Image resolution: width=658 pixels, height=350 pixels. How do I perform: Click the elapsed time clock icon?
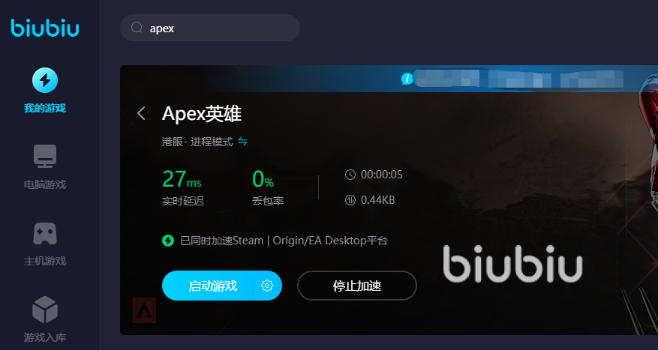[x=350, y=175]
